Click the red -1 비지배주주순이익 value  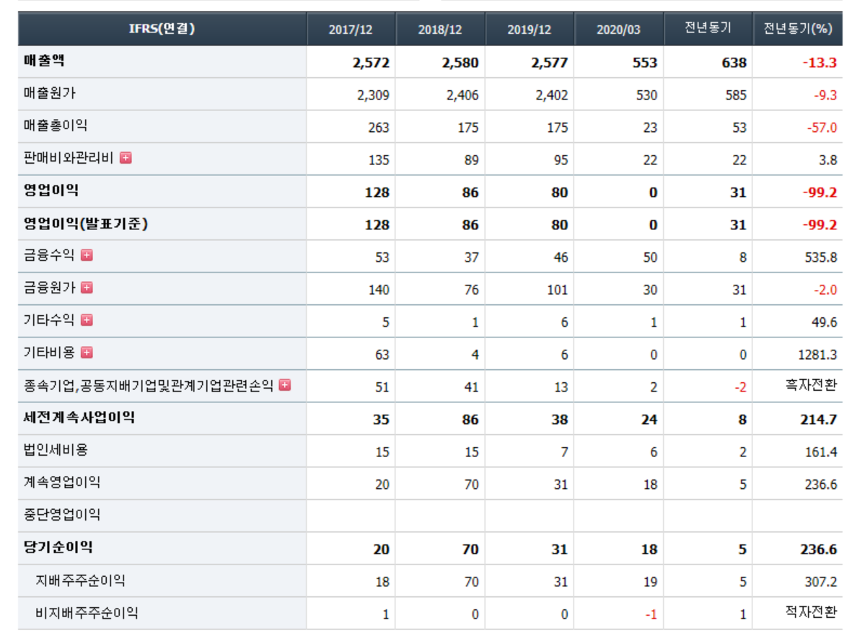pyautogui.click(x=651, y=615)
